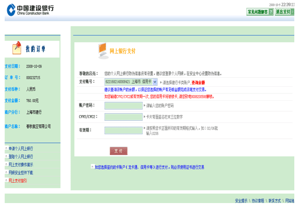The width and height of the screenshot is (296, 212).
Task: Click the merchant branch 上海市建行
Action: point(34,112)
